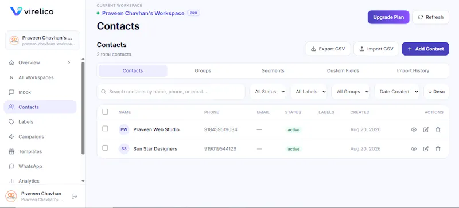This screenshot has width=459, height=208.
Task: Open the Custom Fields tab
Action: 343,71
